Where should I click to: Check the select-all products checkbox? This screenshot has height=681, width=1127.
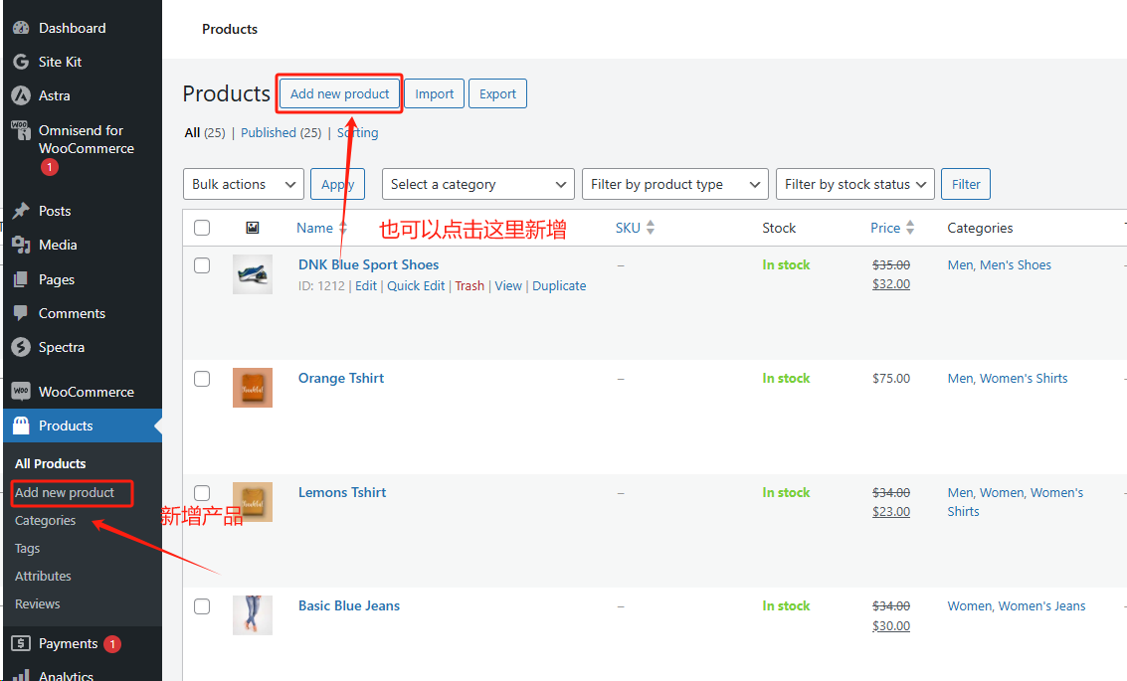[x=202, y=227]
